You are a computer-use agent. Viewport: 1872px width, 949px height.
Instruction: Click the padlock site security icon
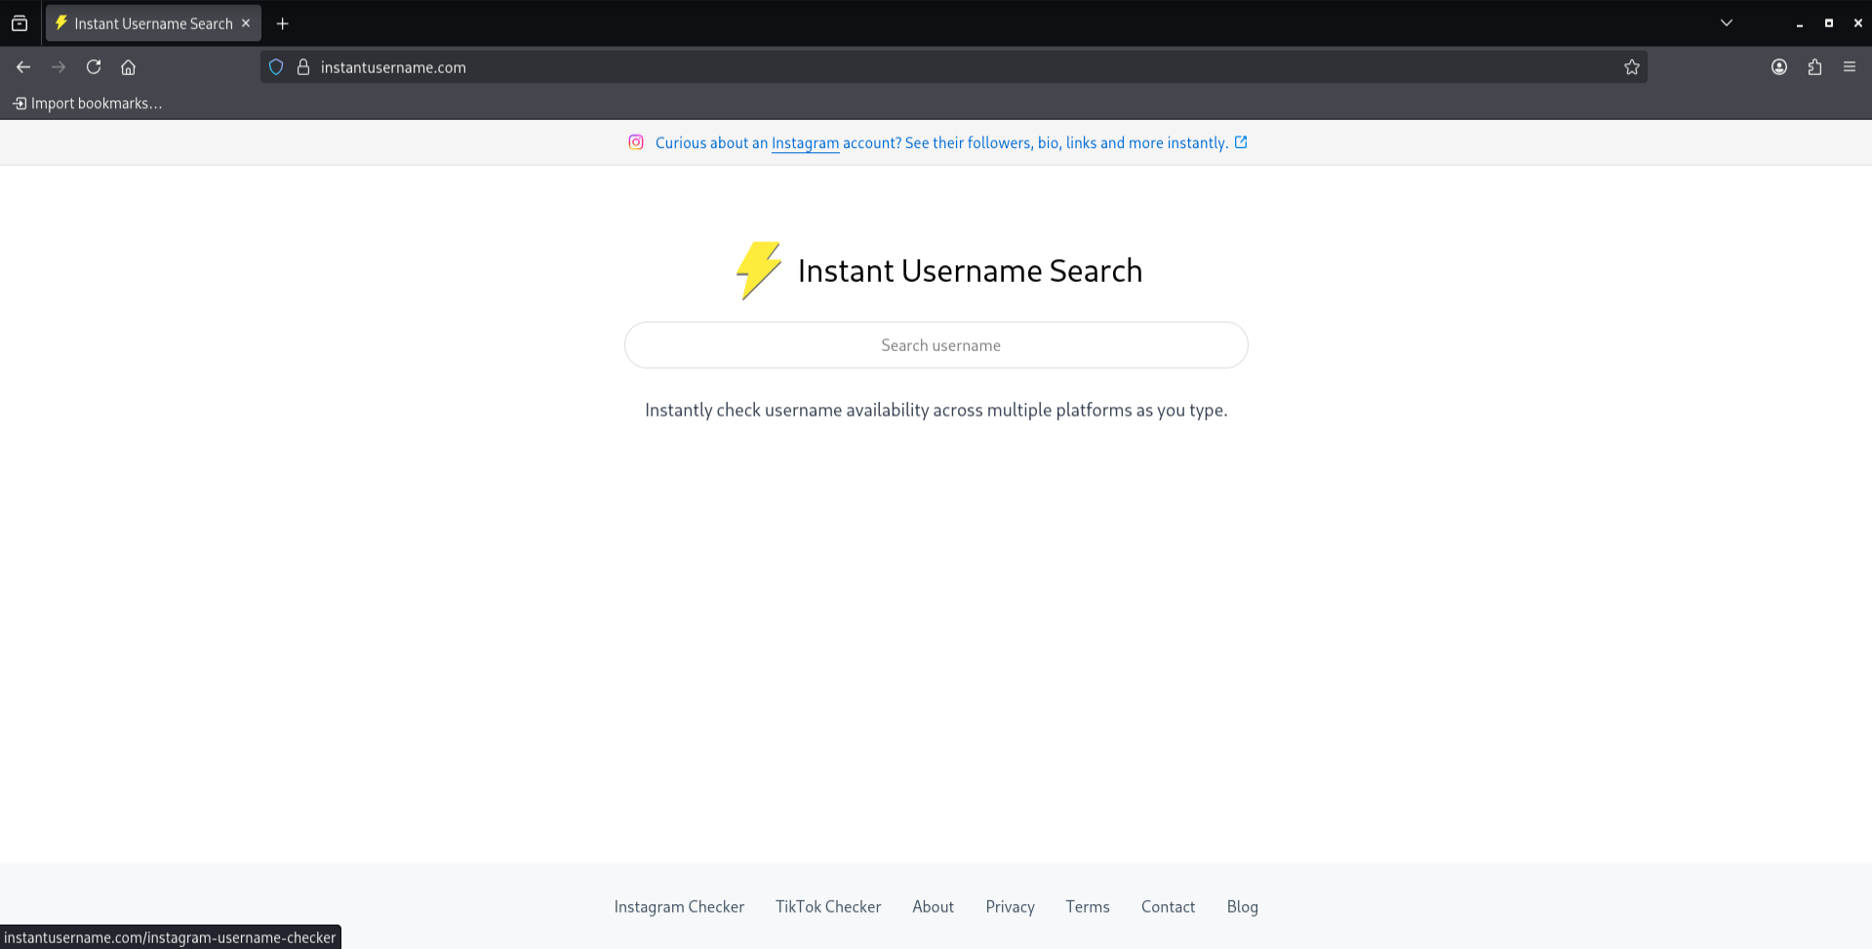pyautogui.click(x=303, y=67)
